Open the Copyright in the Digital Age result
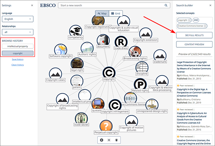The height and width of the screenshot is (146, 215). click(194, 93)
